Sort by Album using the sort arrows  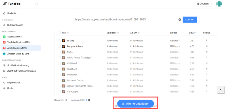tap(139, 33)
